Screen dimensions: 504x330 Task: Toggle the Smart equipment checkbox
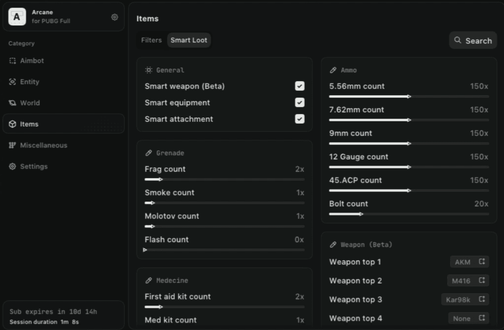click(299, 102)
